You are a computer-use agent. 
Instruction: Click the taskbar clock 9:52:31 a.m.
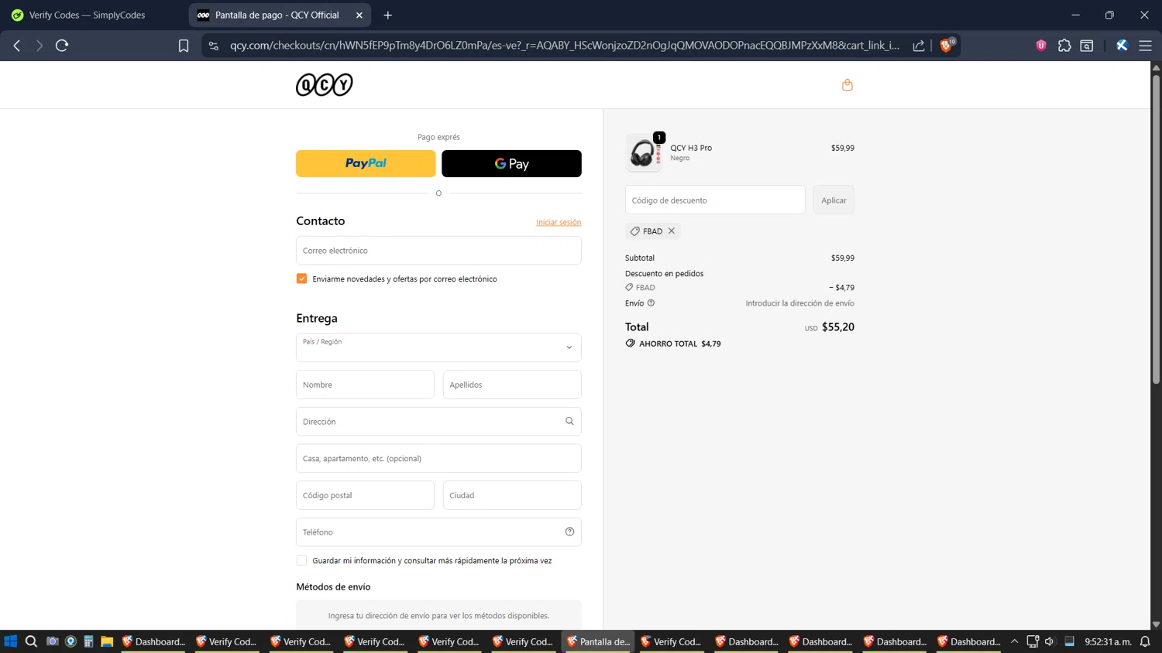point(1108,641)
